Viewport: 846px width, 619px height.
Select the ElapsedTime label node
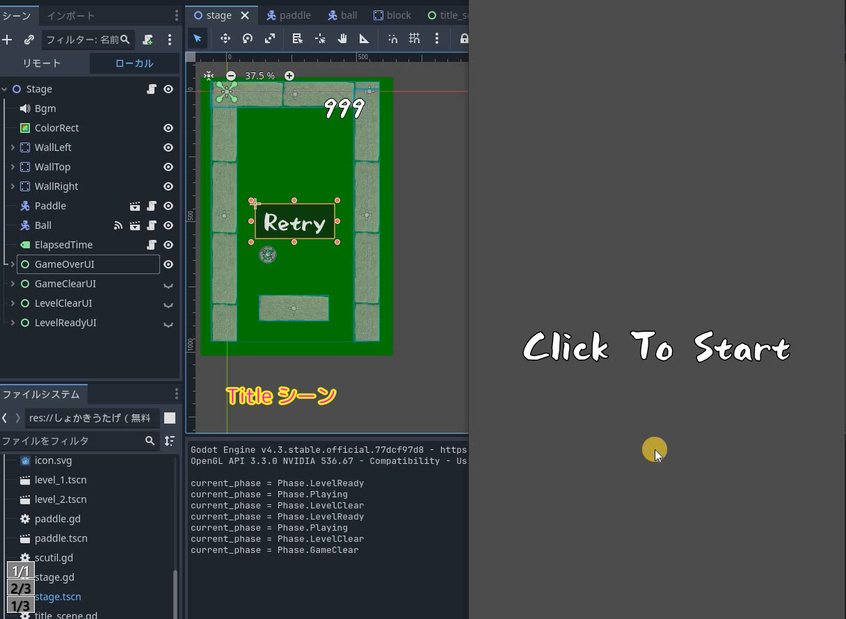click(x=63, y=245)
